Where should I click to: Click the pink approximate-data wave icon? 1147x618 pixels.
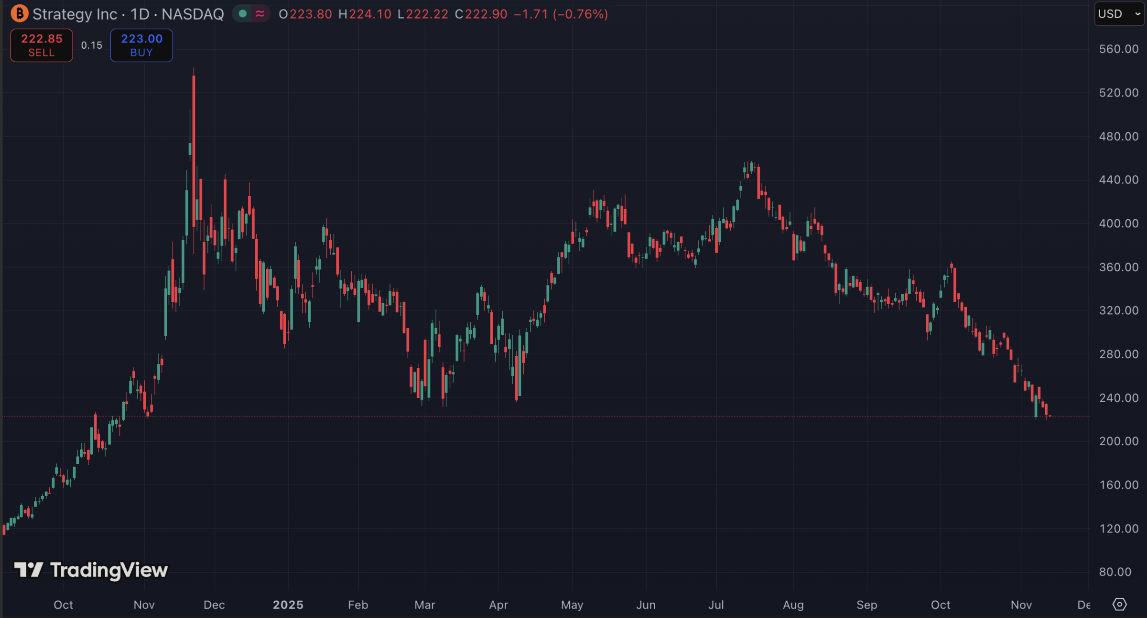260,14
